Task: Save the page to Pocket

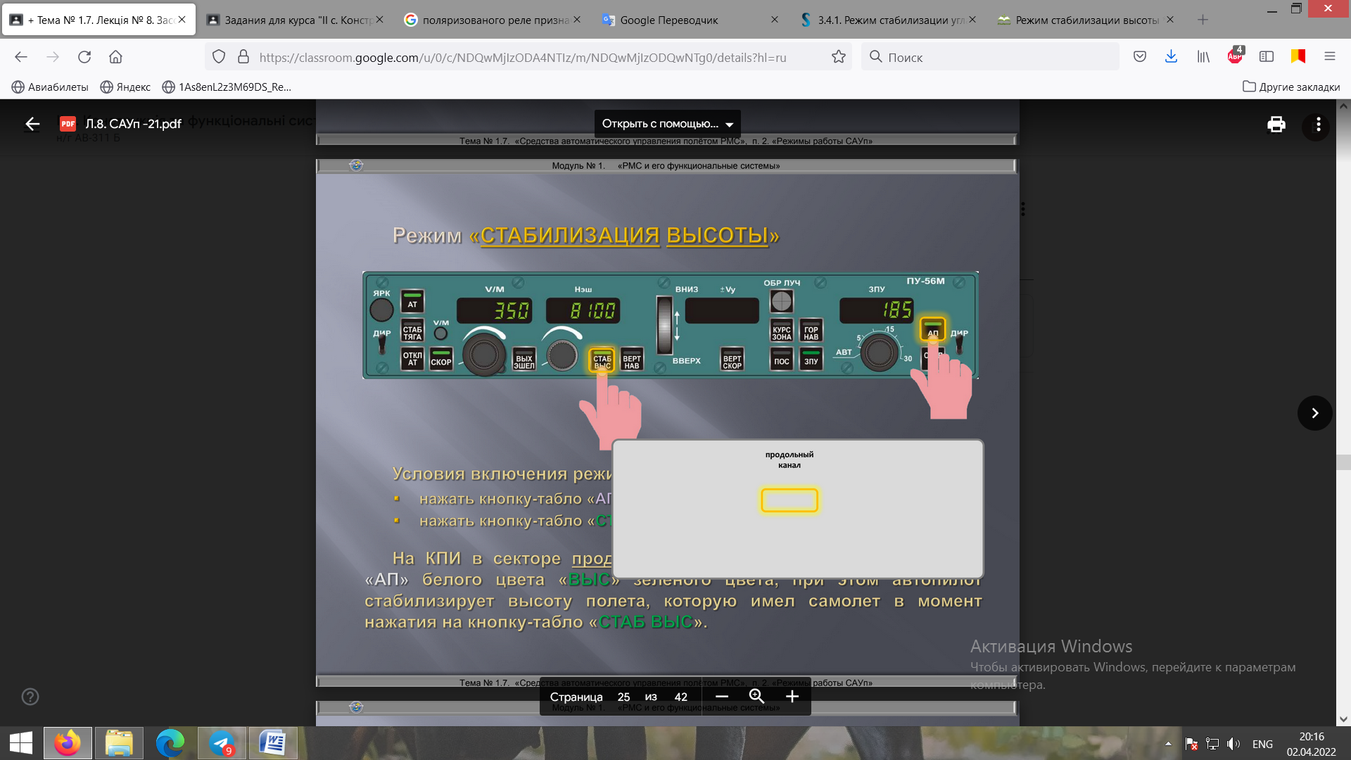Action: (x=1140, y=57)
